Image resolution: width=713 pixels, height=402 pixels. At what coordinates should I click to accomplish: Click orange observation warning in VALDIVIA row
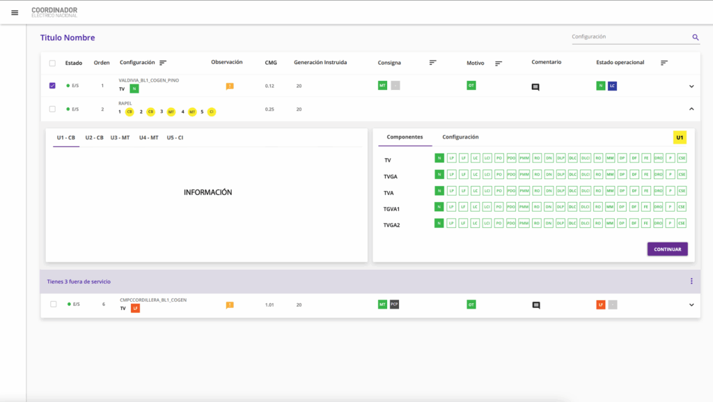coord(230,86)
